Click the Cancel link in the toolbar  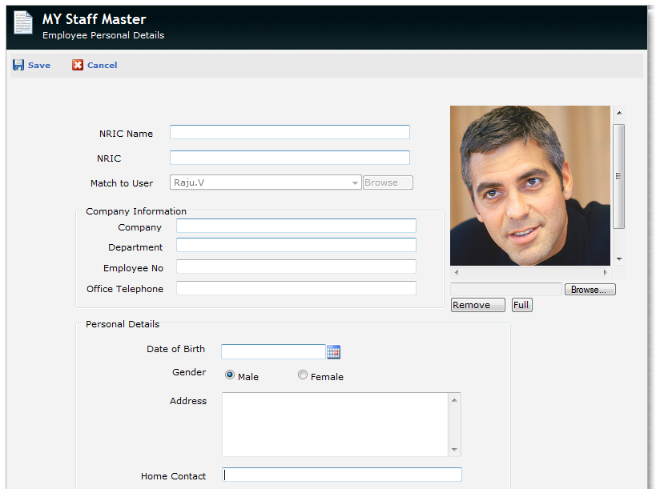pos(102,65)
